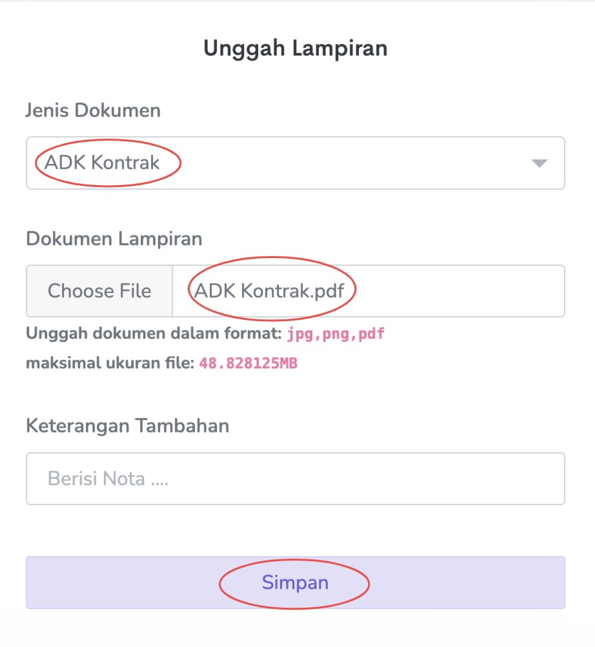Click the Dokumen Lampiran label

pyautogui.click(x=114, y=239)
